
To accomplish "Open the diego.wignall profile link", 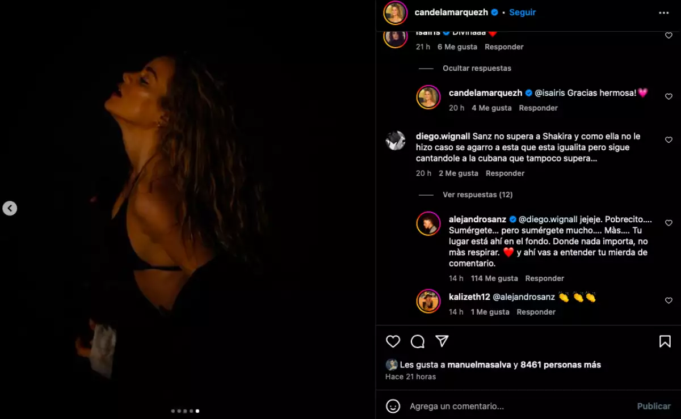I will click(x=442, y=136).
